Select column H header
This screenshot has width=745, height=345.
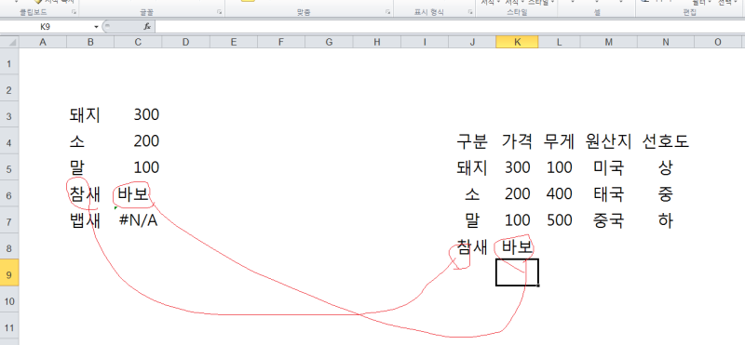(377, 42)
